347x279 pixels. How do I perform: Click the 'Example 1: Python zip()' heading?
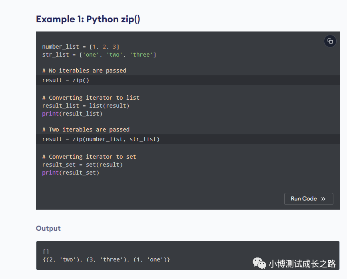click(88, 19)
